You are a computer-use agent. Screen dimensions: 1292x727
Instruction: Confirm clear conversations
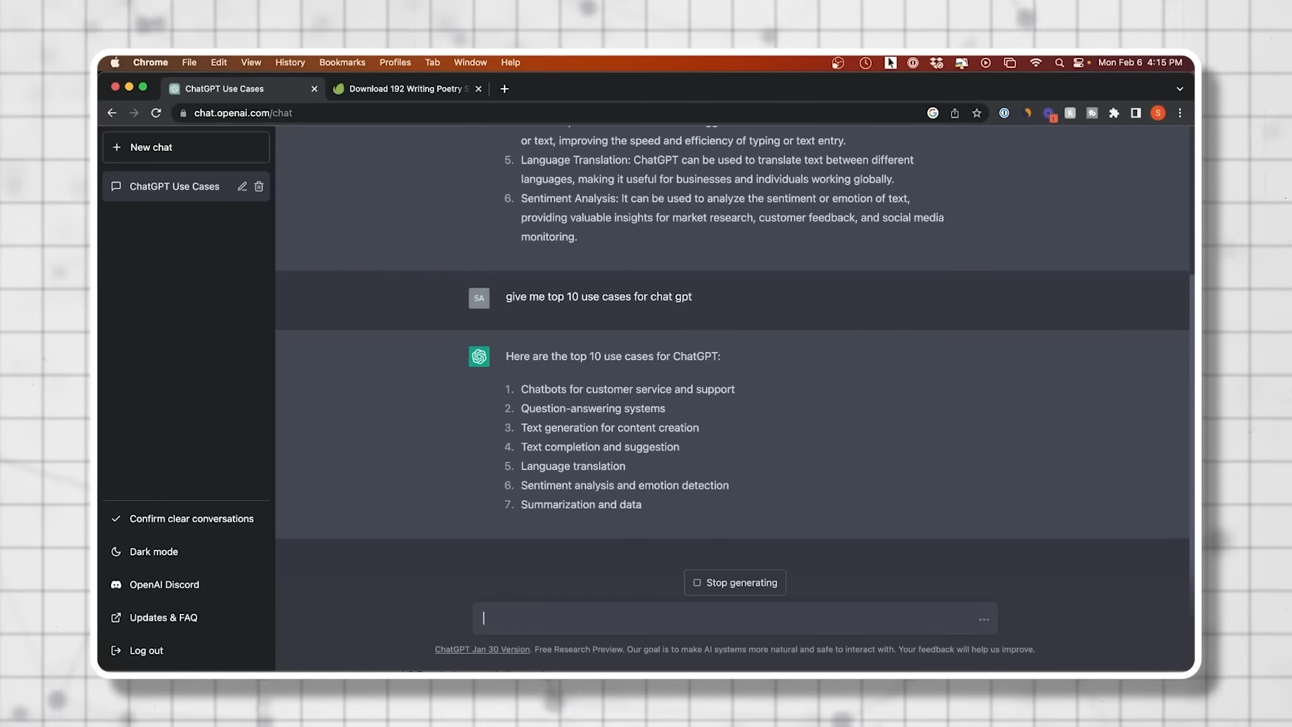point(191,519)
